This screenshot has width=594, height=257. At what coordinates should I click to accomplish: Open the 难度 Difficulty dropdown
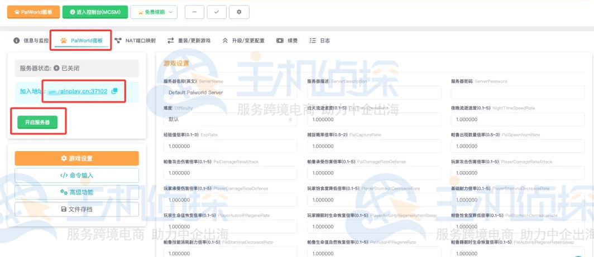pos(231,119)
